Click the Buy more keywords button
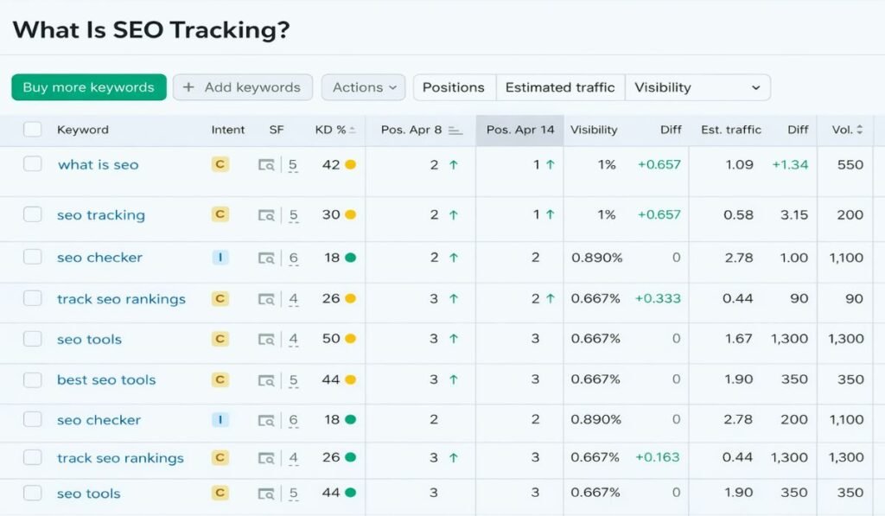Screen dimensions: 885x516 [x=88, y=87]
